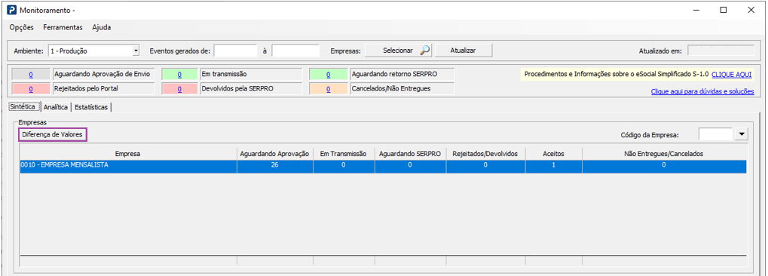Click the Atualizar button
Image resolution: width=768 pixels, height=276 pixels.
click(464, 51)
